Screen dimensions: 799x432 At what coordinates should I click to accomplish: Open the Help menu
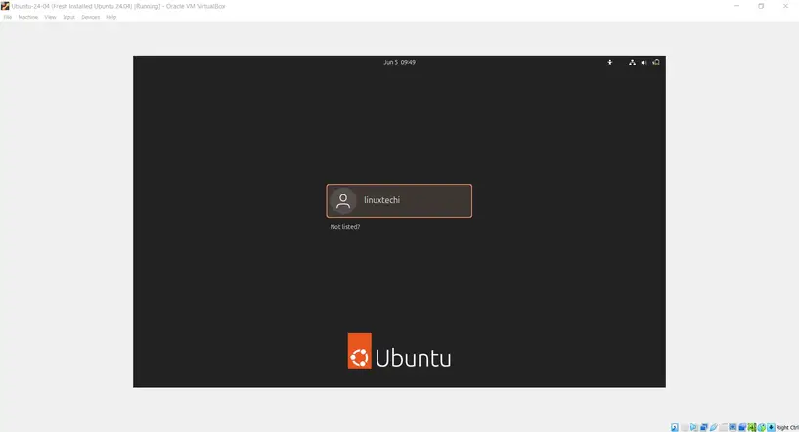click(x=111, y=17)
